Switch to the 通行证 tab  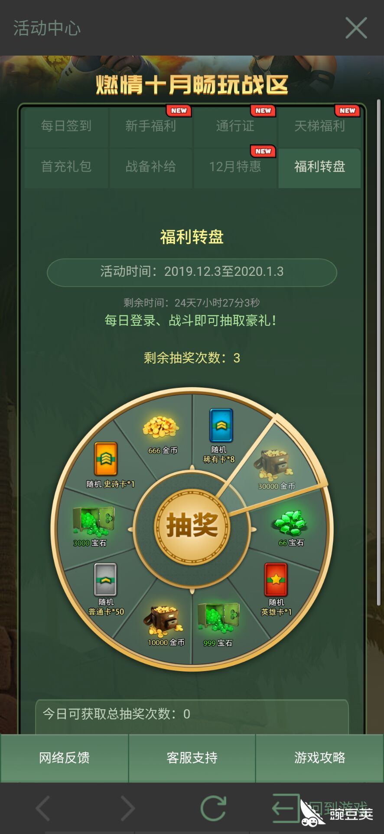235,126
